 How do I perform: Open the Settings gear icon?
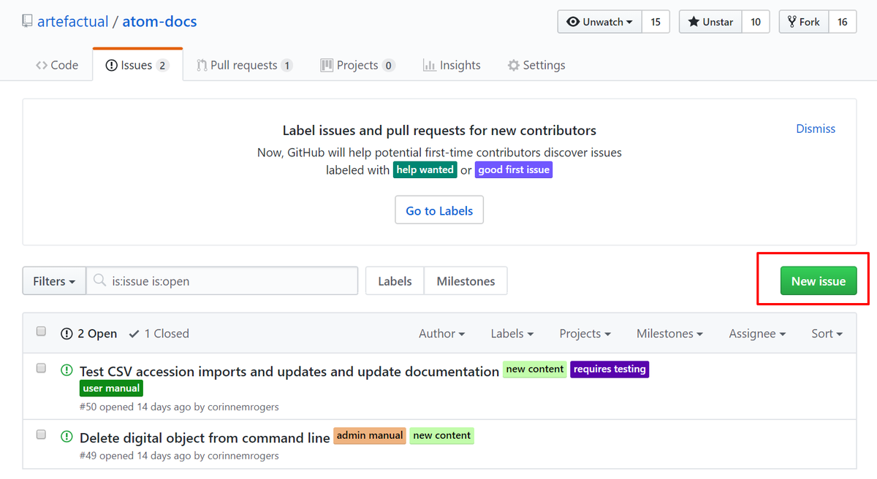click(514, 65)
